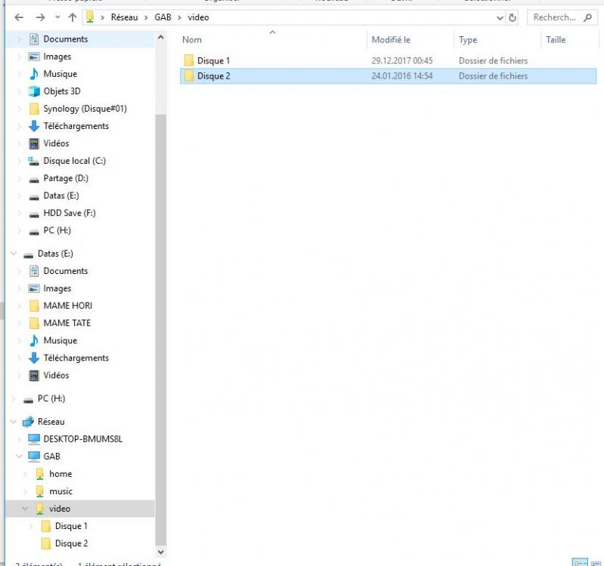Sort files by Type column header

tap(468, 40)
